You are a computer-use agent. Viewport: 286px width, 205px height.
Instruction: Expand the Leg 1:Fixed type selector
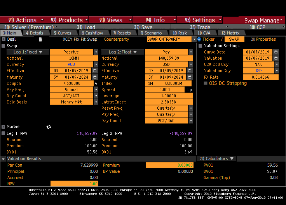pyautogui.click(x=28, y=52)
